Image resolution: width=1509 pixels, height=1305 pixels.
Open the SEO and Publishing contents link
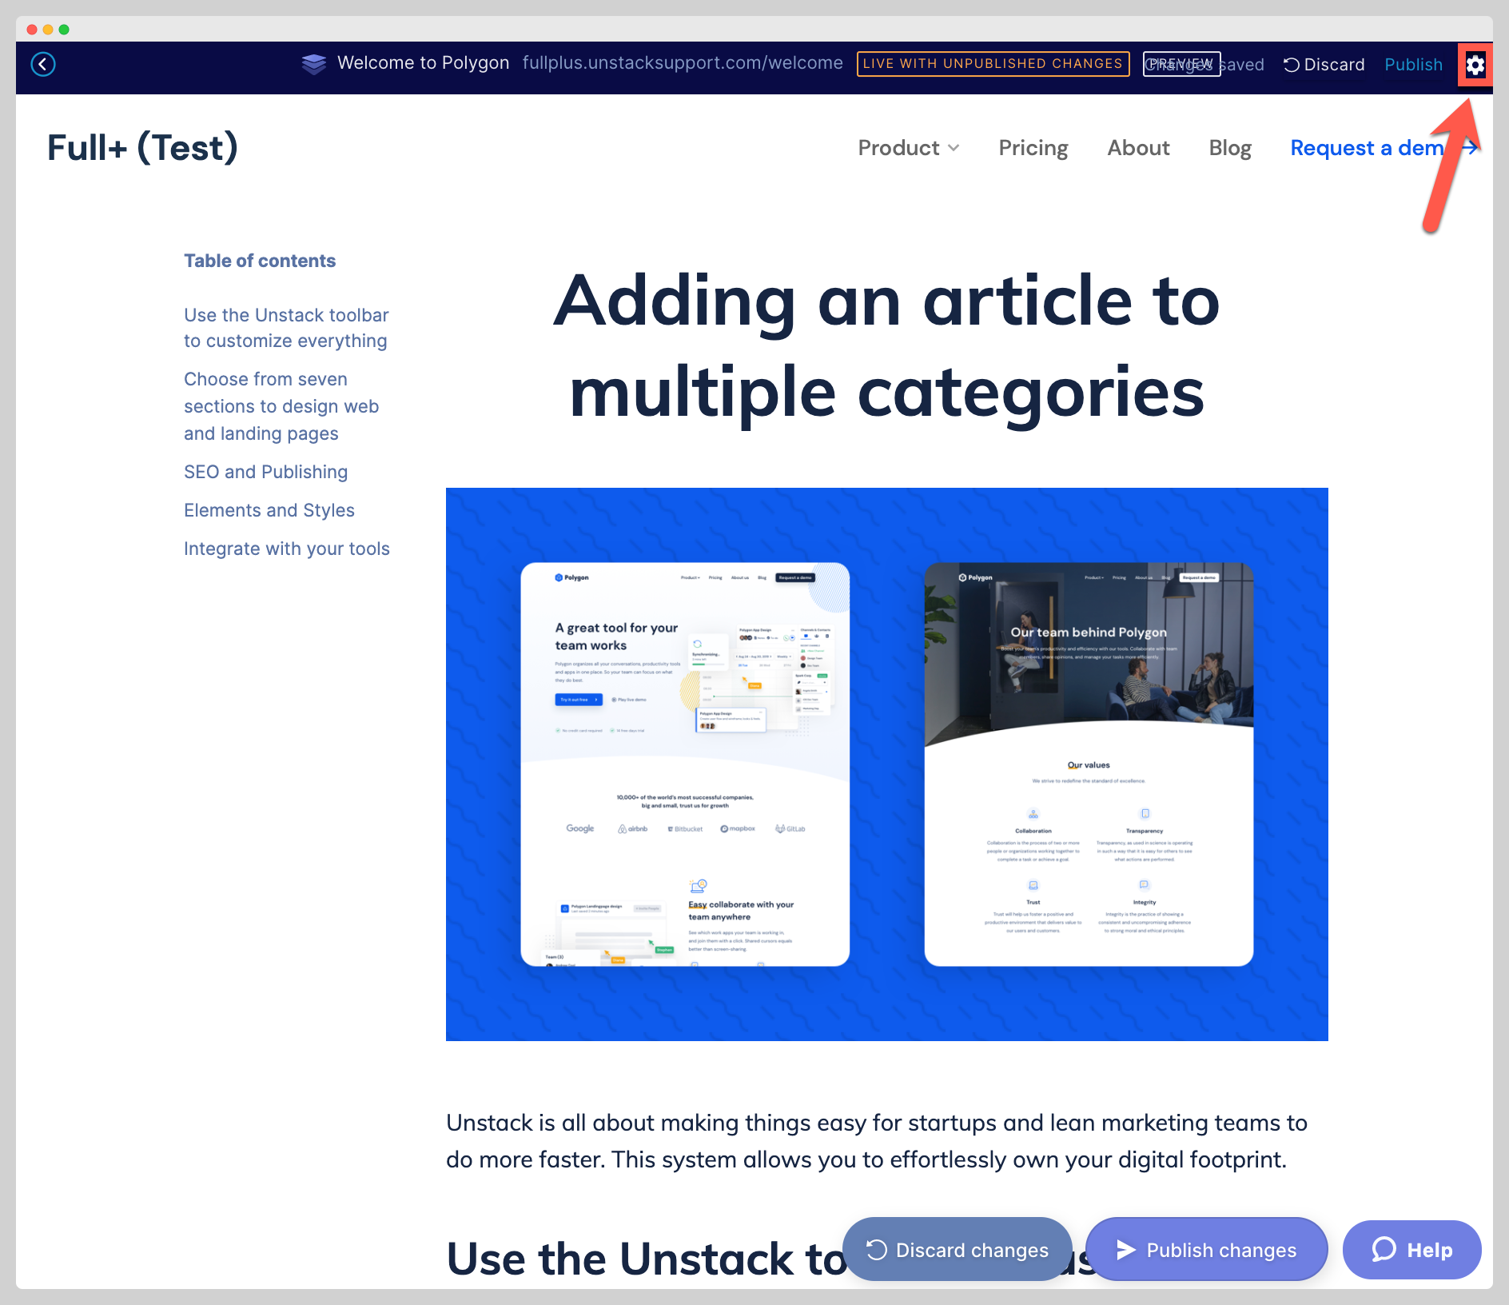tap(265, 472)
